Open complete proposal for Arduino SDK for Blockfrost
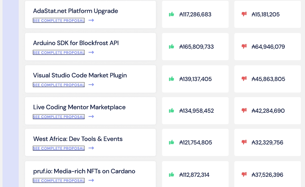The width and height of the screenshot is (305, 187). pyautogui.click(x=59, y=53)
